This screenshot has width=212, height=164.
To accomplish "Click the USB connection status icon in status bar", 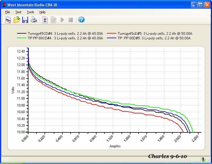I will 204,159.
